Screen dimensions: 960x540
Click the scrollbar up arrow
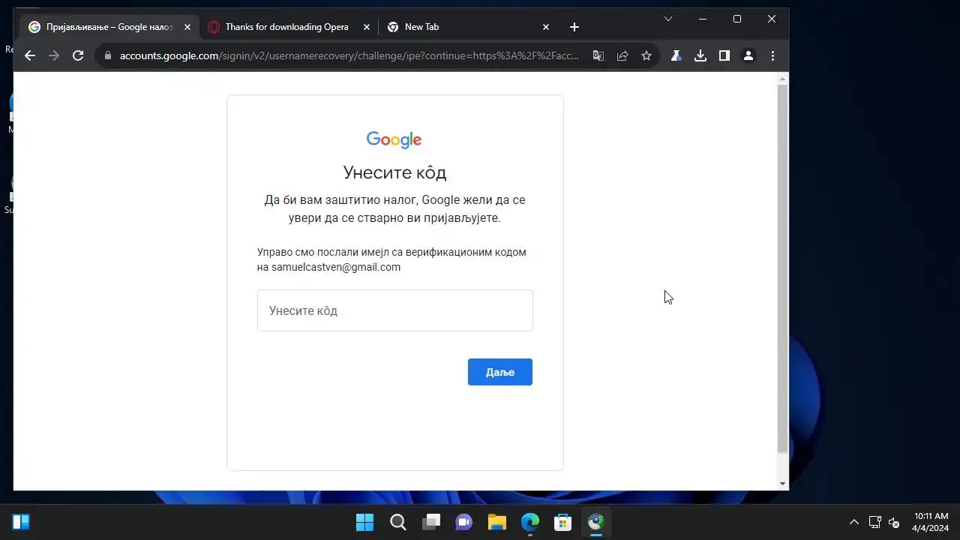point(783,78)
